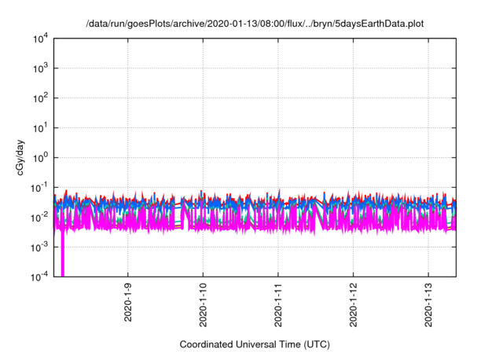The width and height of the screenshot is (503, 352).
Task: Click the plot file path title
Action: pos(255,24)
